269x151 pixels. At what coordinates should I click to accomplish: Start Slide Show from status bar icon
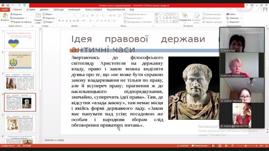coord(232,146)
